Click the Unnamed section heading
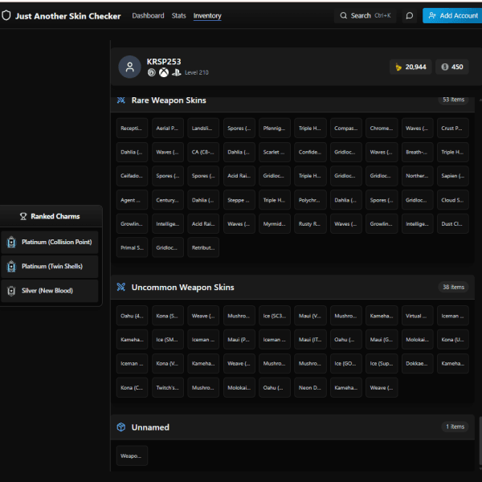 click(x=150, y=427)
